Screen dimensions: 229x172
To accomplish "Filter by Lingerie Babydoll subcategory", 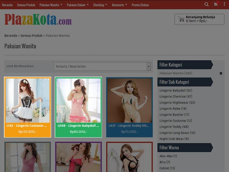I will pos(176,91).
